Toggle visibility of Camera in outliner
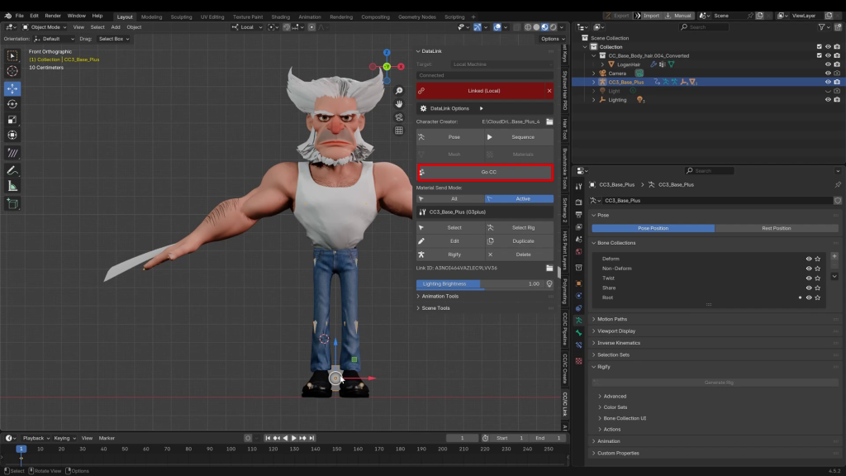The image size is (846, 476). [827, 73]
